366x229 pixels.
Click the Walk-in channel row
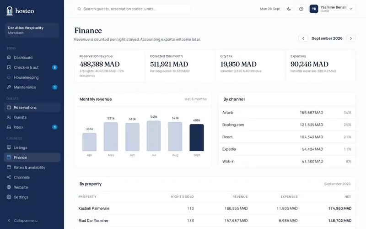287,161
